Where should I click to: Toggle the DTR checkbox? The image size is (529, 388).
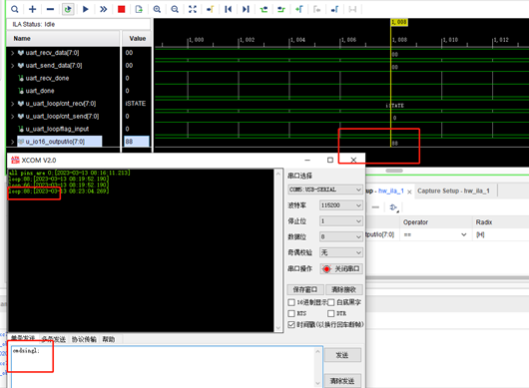331,313
